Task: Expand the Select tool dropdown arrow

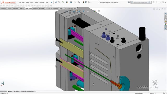Action: pyautogui.click(x=81, y=2)
